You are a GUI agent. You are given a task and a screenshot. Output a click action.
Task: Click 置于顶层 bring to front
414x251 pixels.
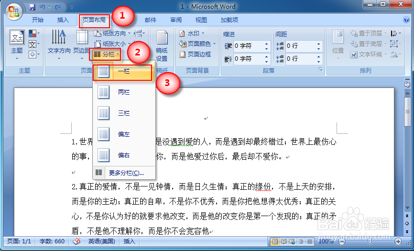coord(369,33)
